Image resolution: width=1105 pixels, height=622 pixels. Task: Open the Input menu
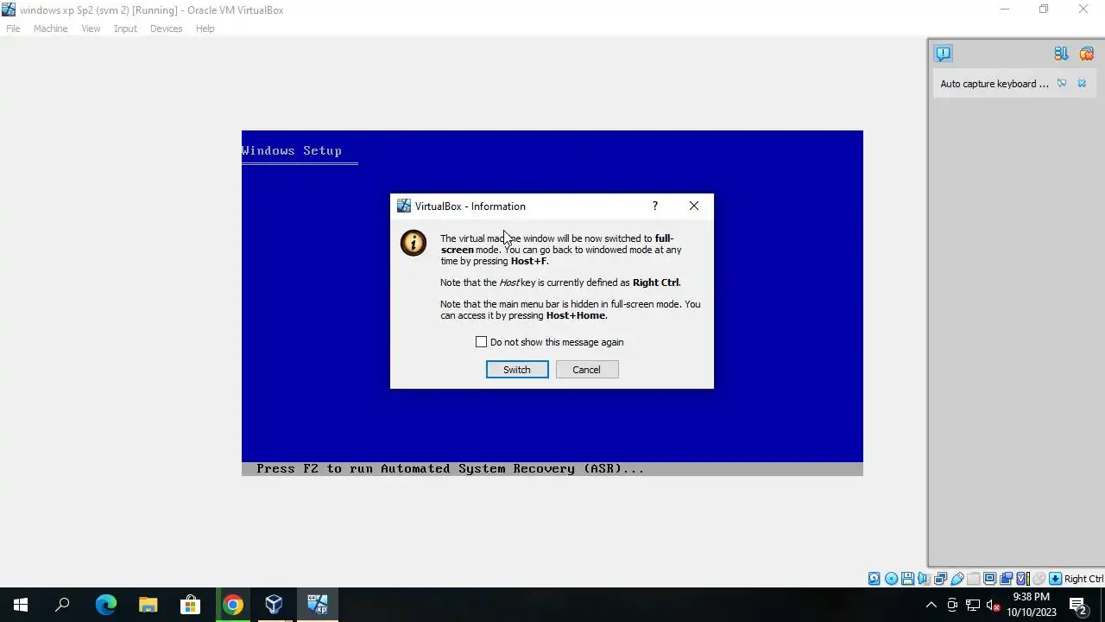click(125, 29)
